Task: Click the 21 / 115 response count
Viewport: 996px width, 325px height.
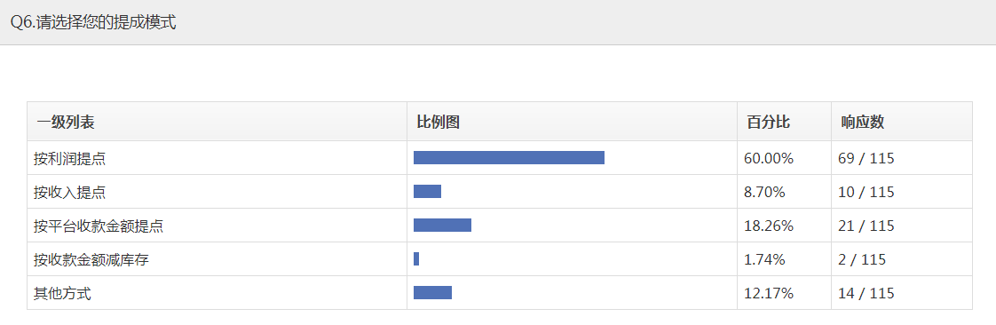Action: (x=866, y=226)
